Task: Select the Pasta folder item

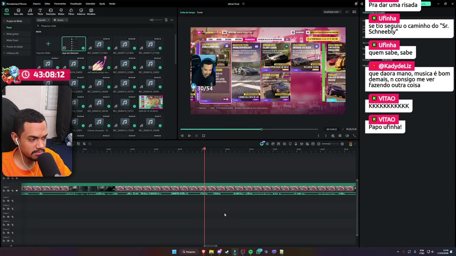Action: click(x=9, y=27)
